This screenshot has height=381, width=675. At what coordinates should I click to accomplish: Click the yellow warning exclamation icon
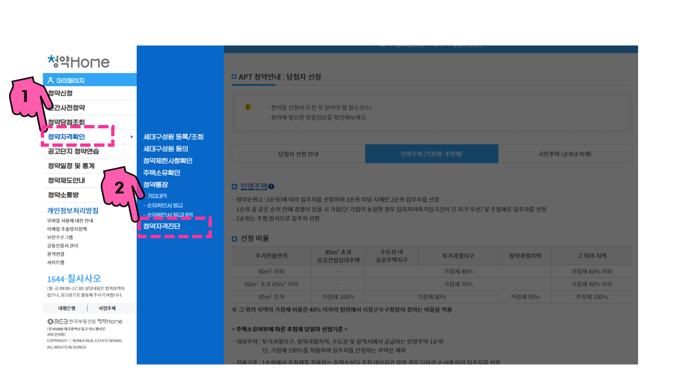tap(248, 107)
